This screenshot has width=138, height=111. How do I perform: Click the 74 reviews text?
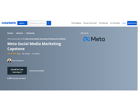[36, 54]
